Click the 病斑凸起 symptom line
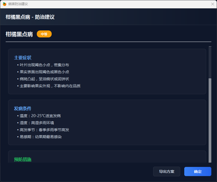The image size is (217, 182). [x=44, y=79]
